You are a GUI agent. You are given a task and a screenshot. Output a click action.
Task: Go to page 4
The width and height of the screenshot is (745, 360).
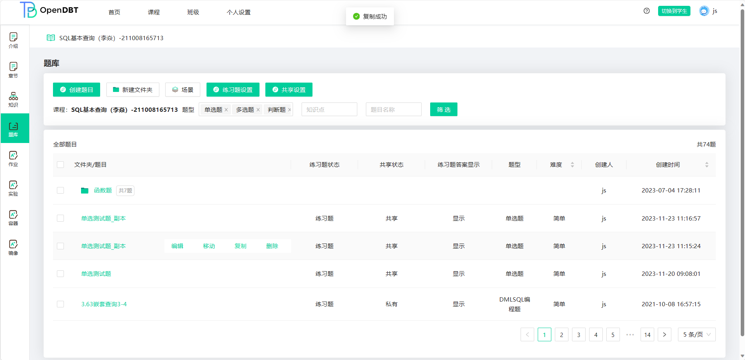coord(596,335)
